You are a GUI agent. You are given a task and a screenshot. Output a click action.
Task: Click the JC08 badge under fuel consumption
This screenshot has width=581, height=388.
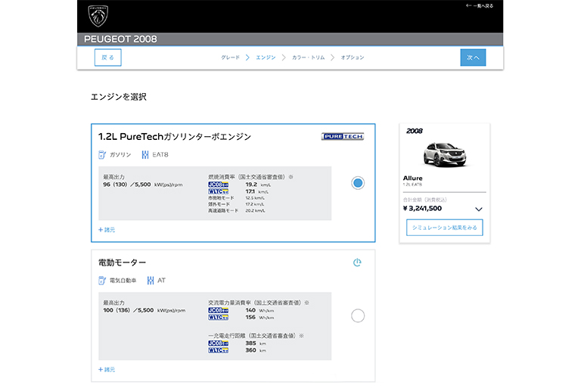point(218,185)
